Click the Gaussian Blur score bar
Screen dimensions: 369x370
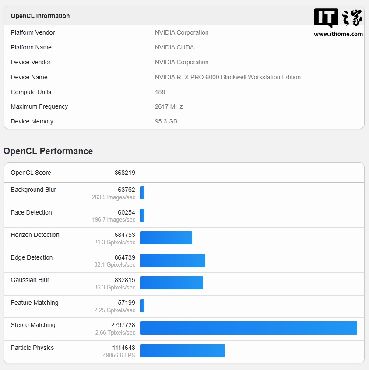172,283
